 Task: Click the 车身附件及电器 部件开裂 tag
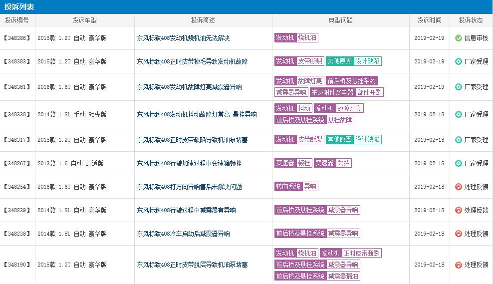tap(347, 92)
